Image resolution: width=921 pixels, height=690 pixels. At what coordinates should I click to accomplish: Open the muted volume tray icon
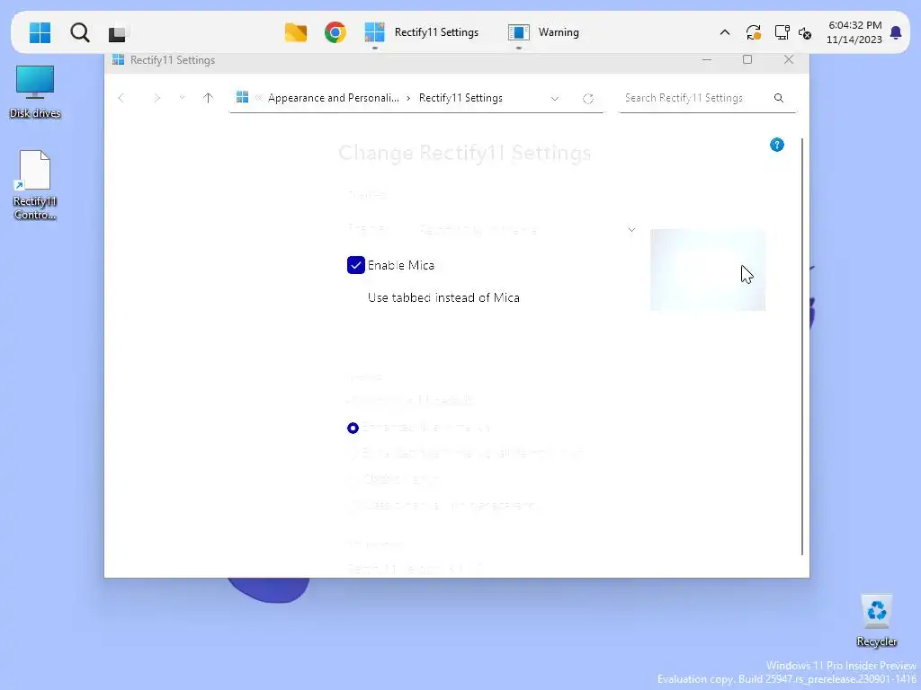click(805, 33)
